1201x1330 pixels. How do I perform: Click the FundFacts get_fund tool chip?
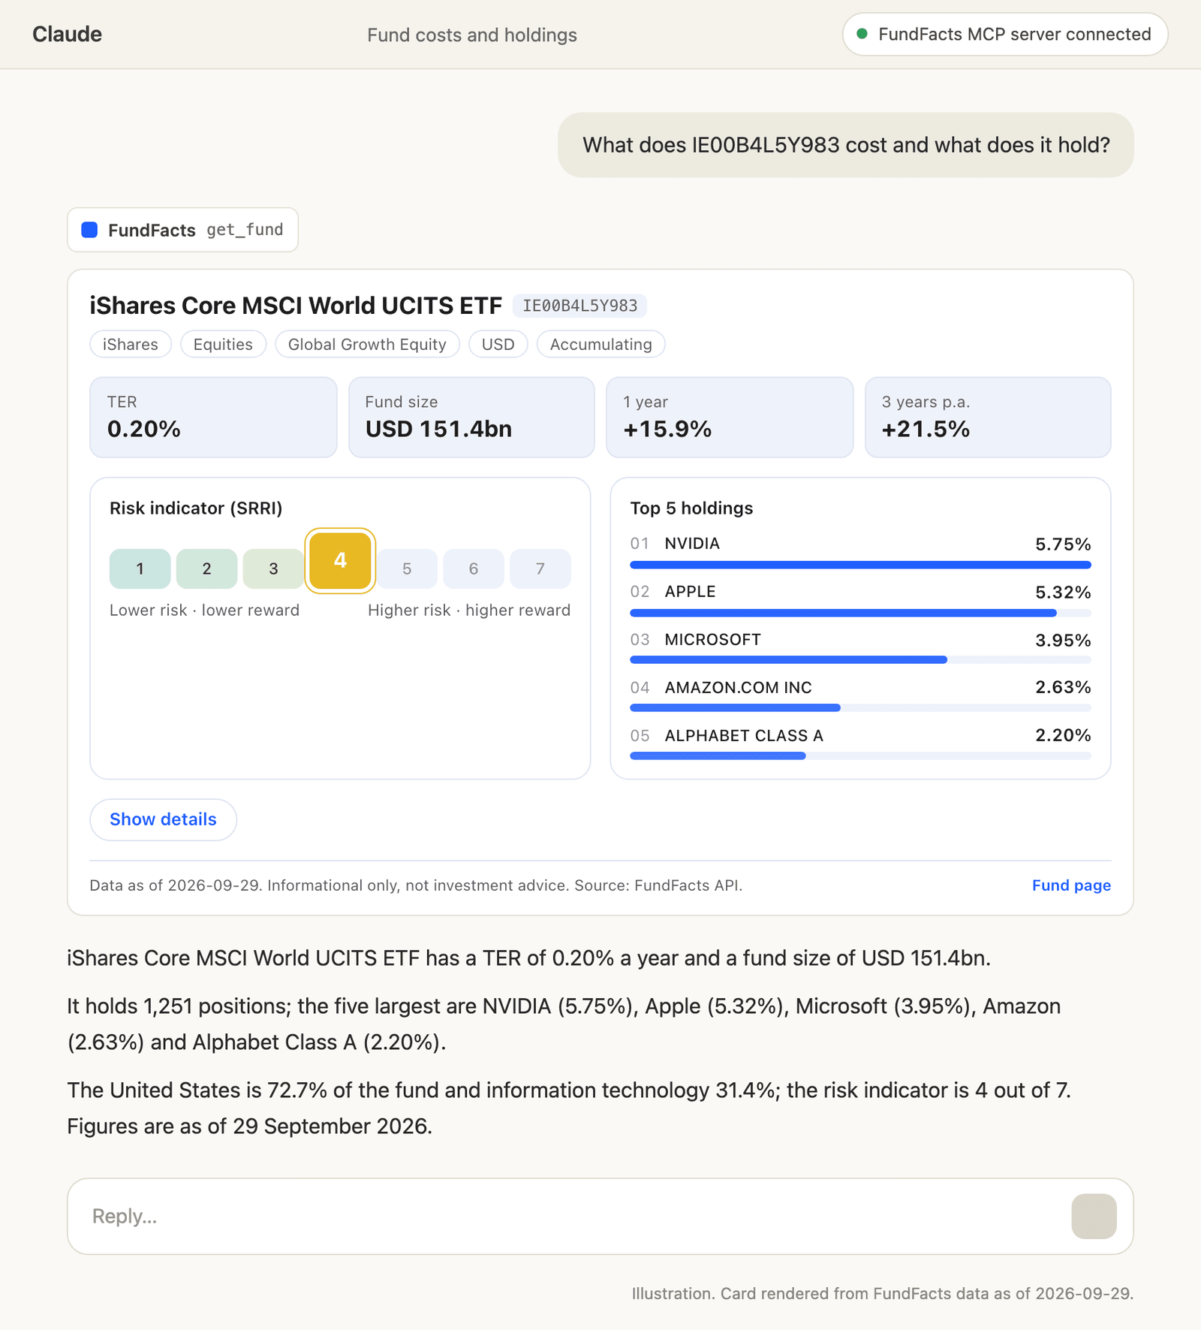pyautogui.click(x=182, y=230)
